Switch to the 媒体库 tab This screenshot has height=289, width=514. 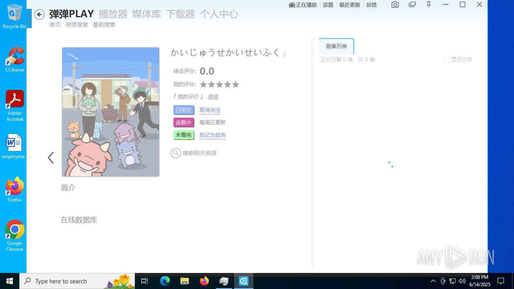(147, 14)
